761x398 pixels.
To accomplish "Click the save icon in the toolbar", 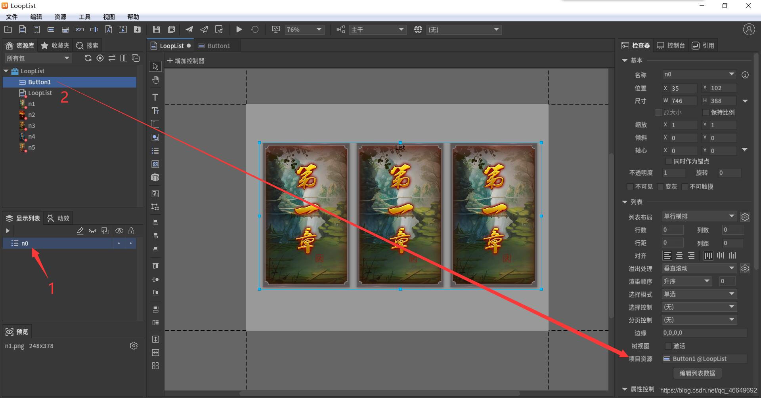I will click(157, 29).
